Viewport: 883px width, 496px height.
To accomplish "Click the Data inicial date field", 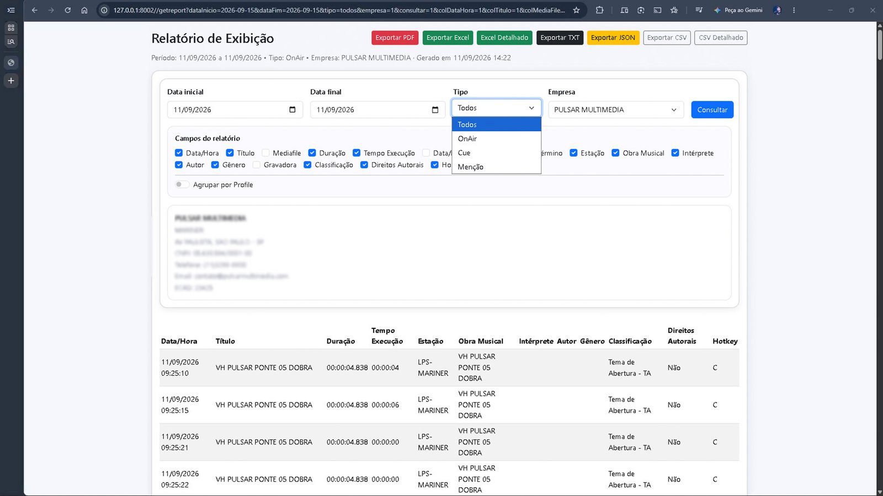I will 235,110.
